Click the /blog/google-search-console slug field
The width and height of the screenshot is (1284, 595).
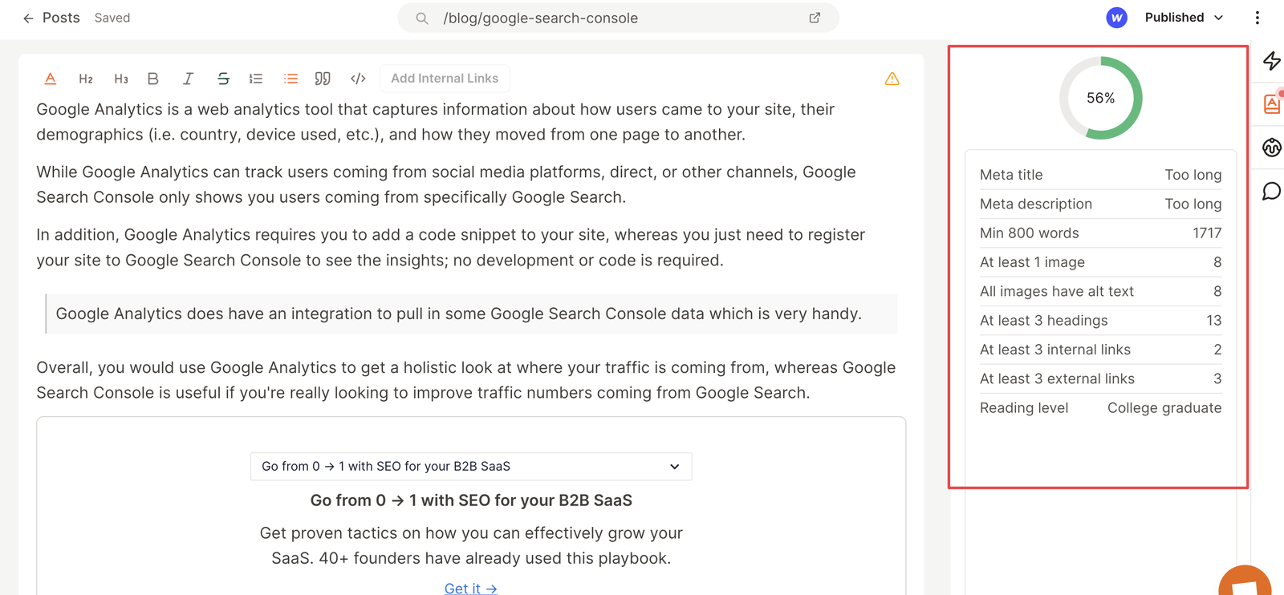pyautogui.click(x=618, y=18)
